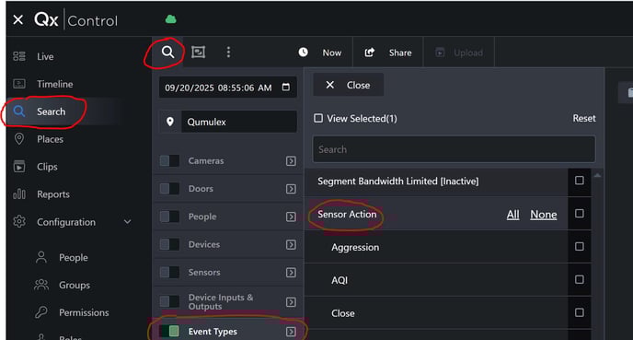Image resolution: width=633 pixels, height=340 pixels.
Task: Expand the Event Types filter arrow
Action: click(x=291, y=332)
